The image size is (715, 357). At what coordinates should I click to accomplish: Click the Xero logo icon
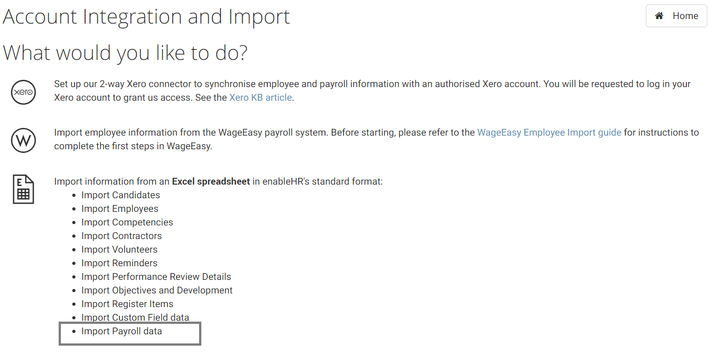coord(23,92)
